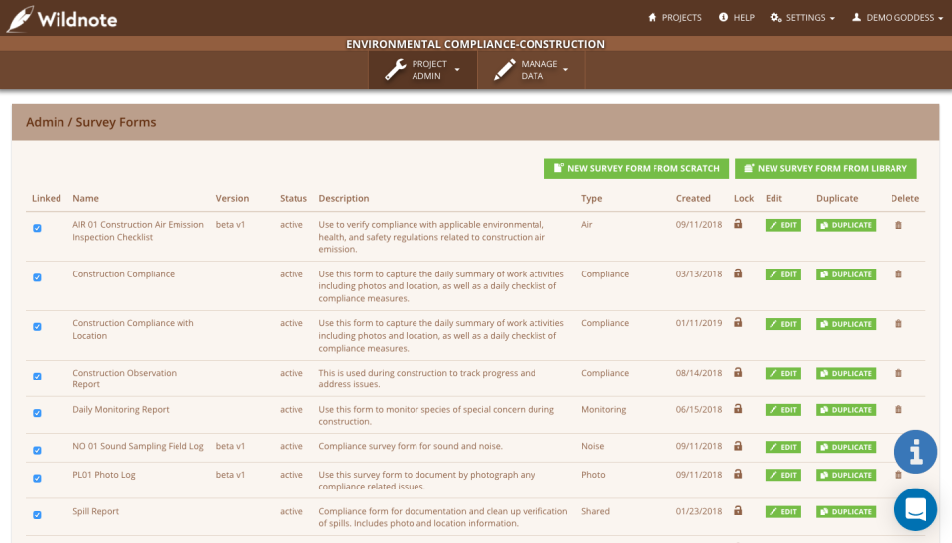952x543 pixels.
Task: Delete Construction Observation Report via trash icon
Action: click(x=898, y=374)
